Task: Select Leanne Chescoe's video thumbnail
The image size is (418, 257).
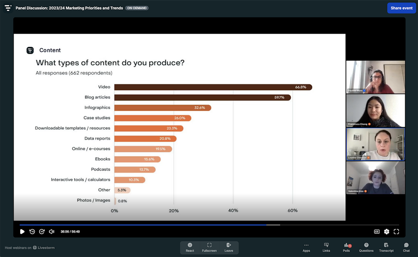Action: [375, 144]
